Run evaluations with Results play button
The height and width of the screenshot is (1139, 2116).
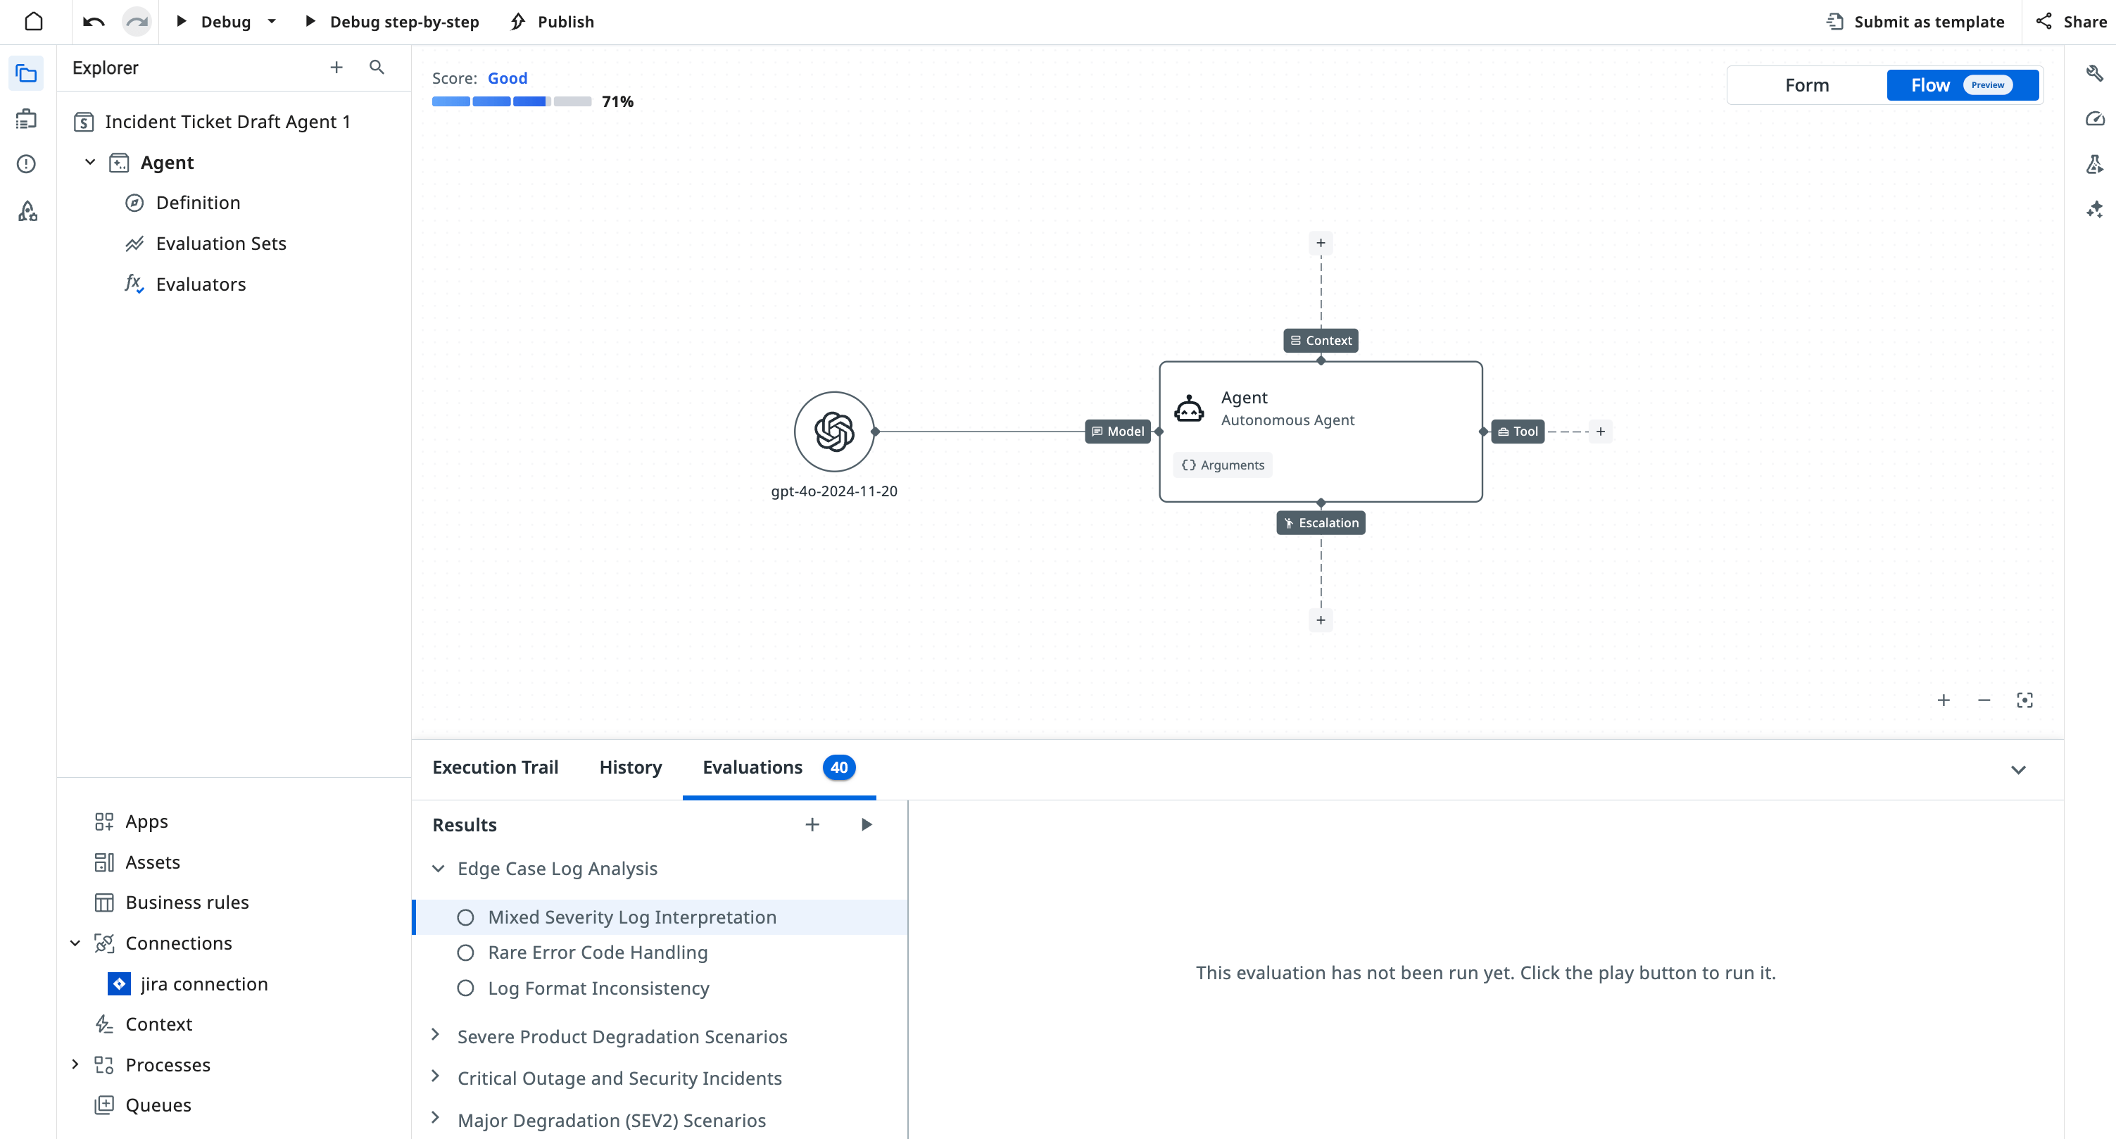pyautogui.click(x=866, y=824)
